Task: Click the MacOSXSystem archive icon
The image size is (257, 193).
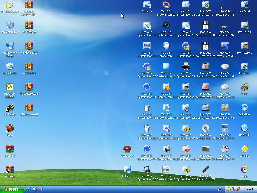Action: click(x=29, y=87)
